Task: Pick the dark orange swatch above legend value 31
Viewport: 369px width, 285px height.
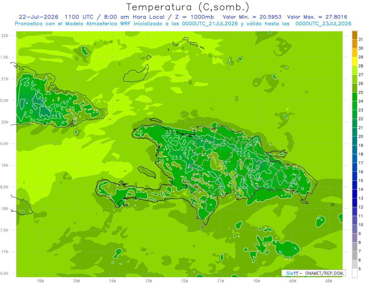Action: tap(355, 35)
